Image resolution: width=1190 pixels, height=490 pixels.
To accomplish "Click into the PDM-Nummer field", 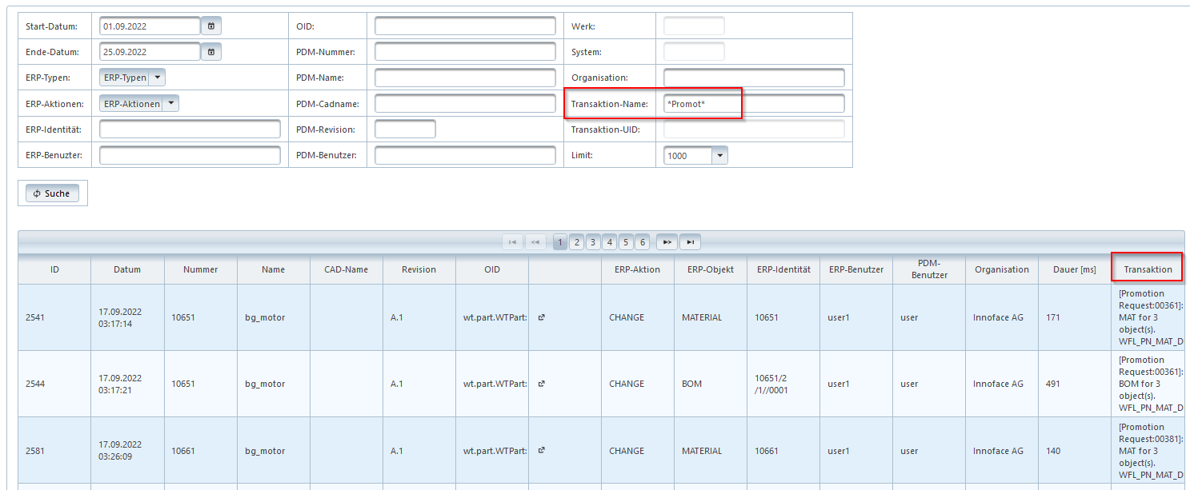I will point(465,52).
